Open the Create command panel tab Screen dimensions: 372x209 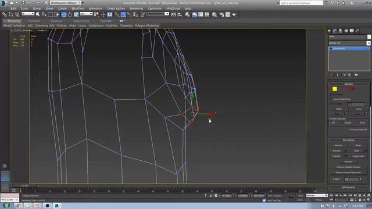tap(329, 31)
